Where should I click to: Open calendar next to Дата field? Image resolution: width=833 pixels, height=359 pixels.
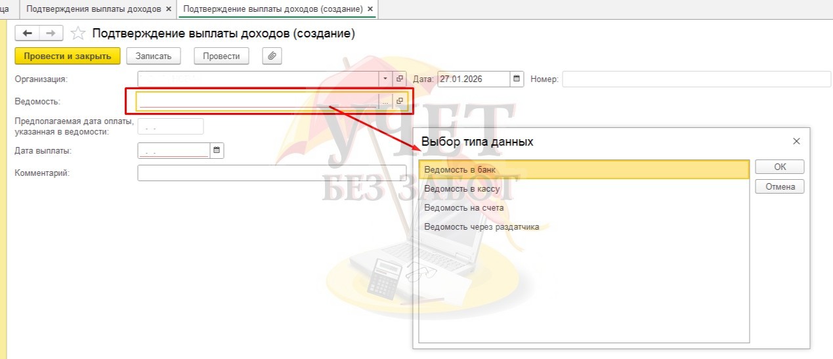coord(517,79)
